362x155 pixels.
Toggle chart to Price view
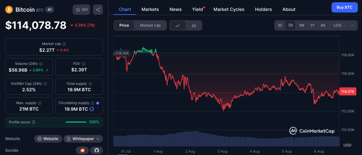(124, 25)
